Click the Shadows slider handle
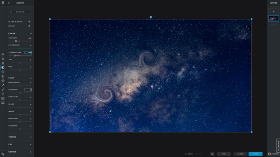Screen dimensions: 280x157 (20, 129)
